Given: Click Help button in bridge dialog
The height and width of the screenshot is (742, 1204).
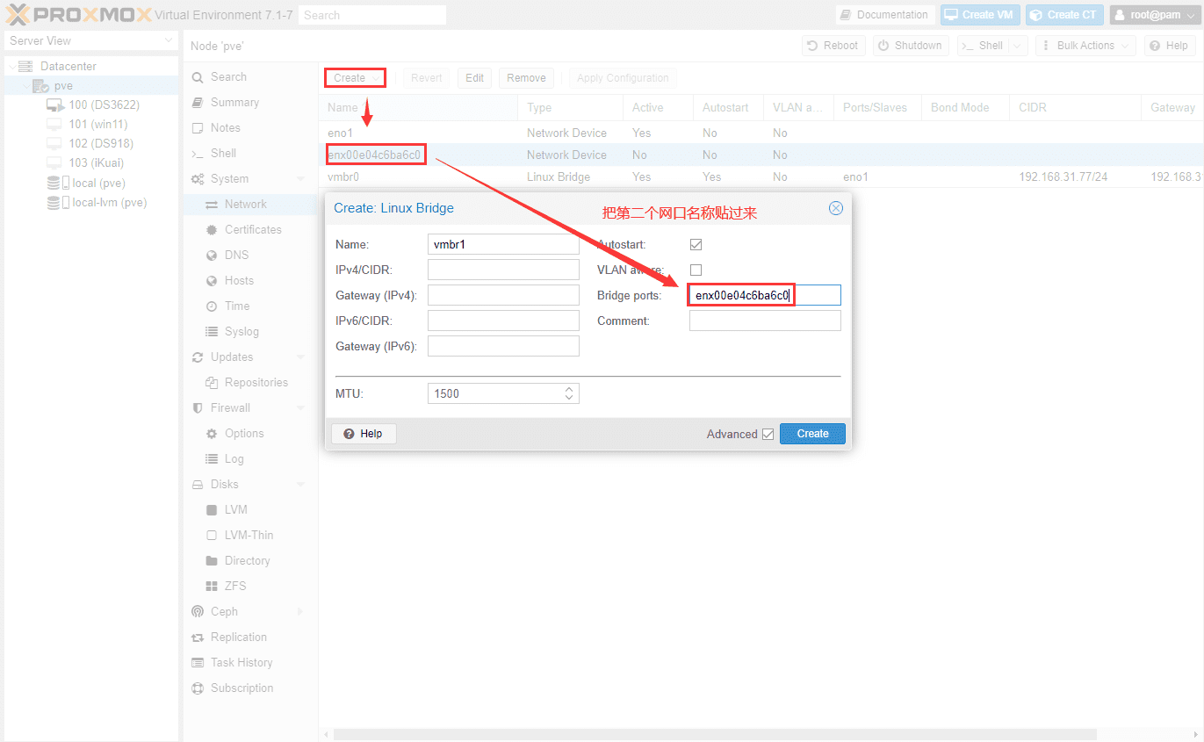Looking at the screenshot, I should pos(364,434).
